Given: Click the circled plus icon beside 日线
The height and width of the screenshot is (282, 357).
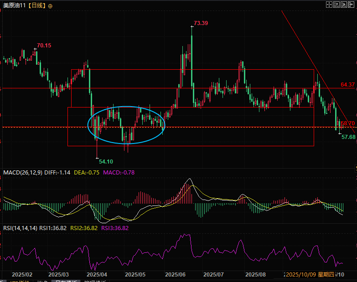Looking at the screenshot, I should (50, 6).
